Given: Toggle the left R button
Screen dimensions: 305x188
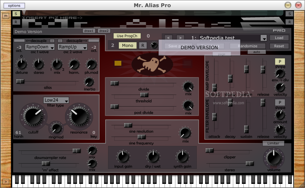Looking at the screenshot, I should [x=16, y=22].
